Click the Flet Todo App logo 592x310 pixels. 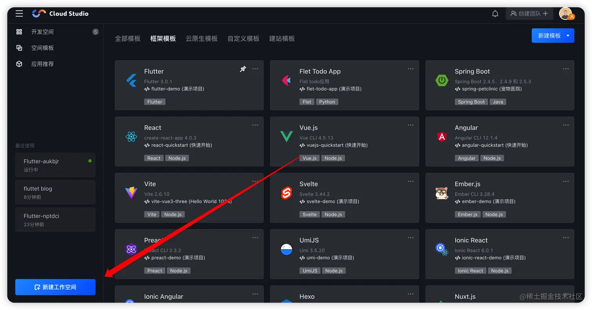287,81
